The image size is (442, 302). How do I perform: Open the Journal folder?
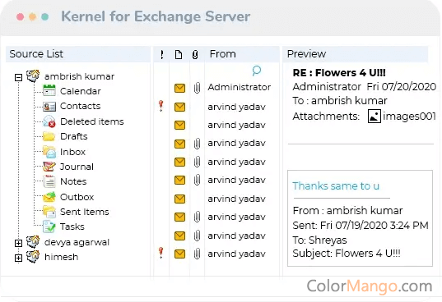(77, 167)
